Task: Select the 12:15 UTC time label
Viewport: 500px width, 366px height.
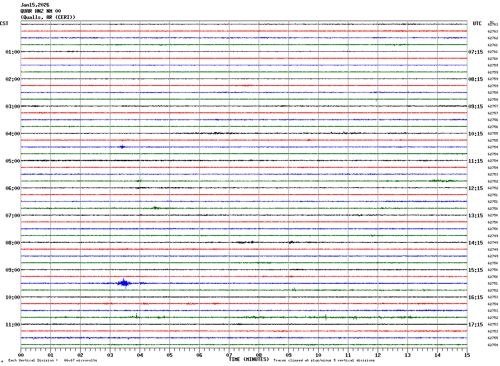Action: point(475,188)
